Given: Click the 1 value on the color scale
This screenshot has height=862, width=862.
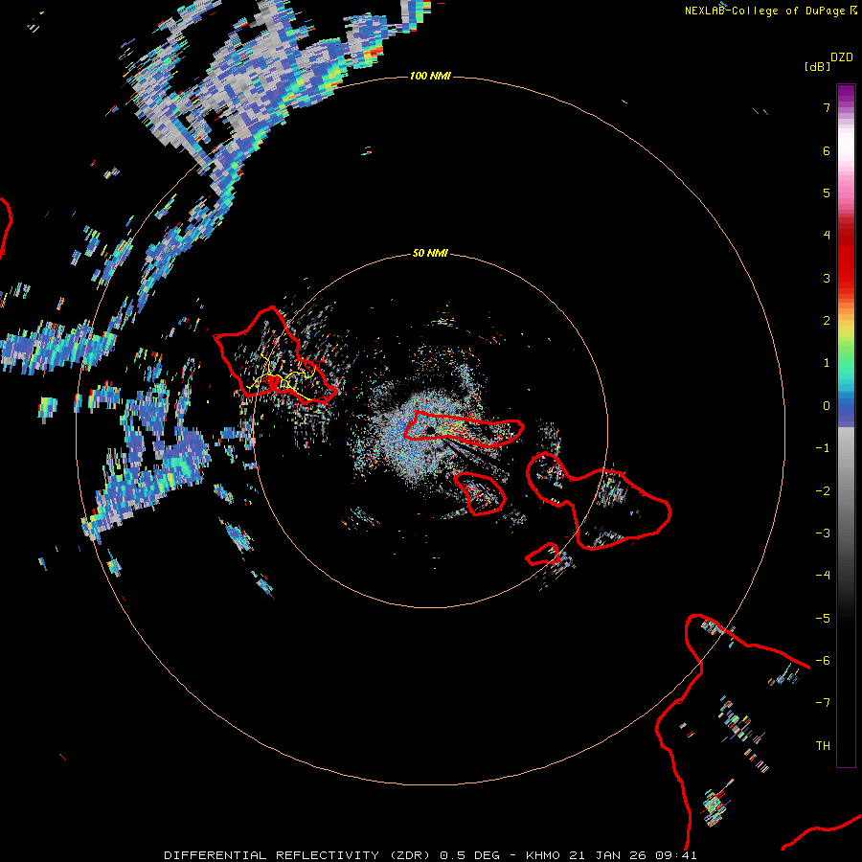Looking at the screenshot, I should [x=827, y=363].
